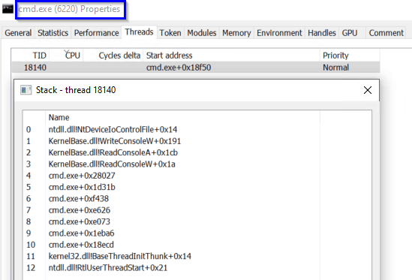Select frame KernelBase.dll!WriteConsoleW+0x191
Viewport: 412px width, 280px height.
(x=115, y=141)
